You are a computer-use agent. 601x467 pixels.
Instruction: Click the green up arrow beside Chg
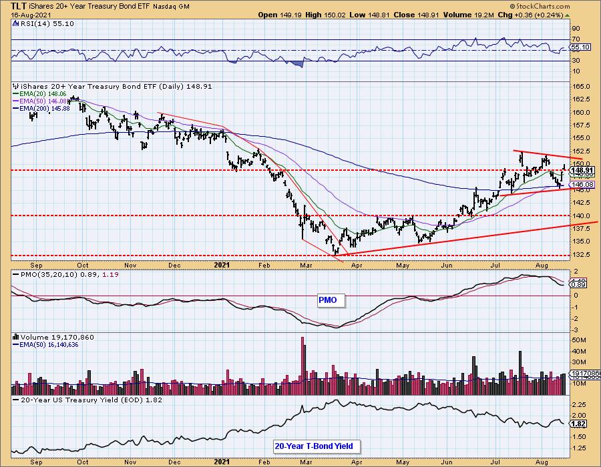567,15
